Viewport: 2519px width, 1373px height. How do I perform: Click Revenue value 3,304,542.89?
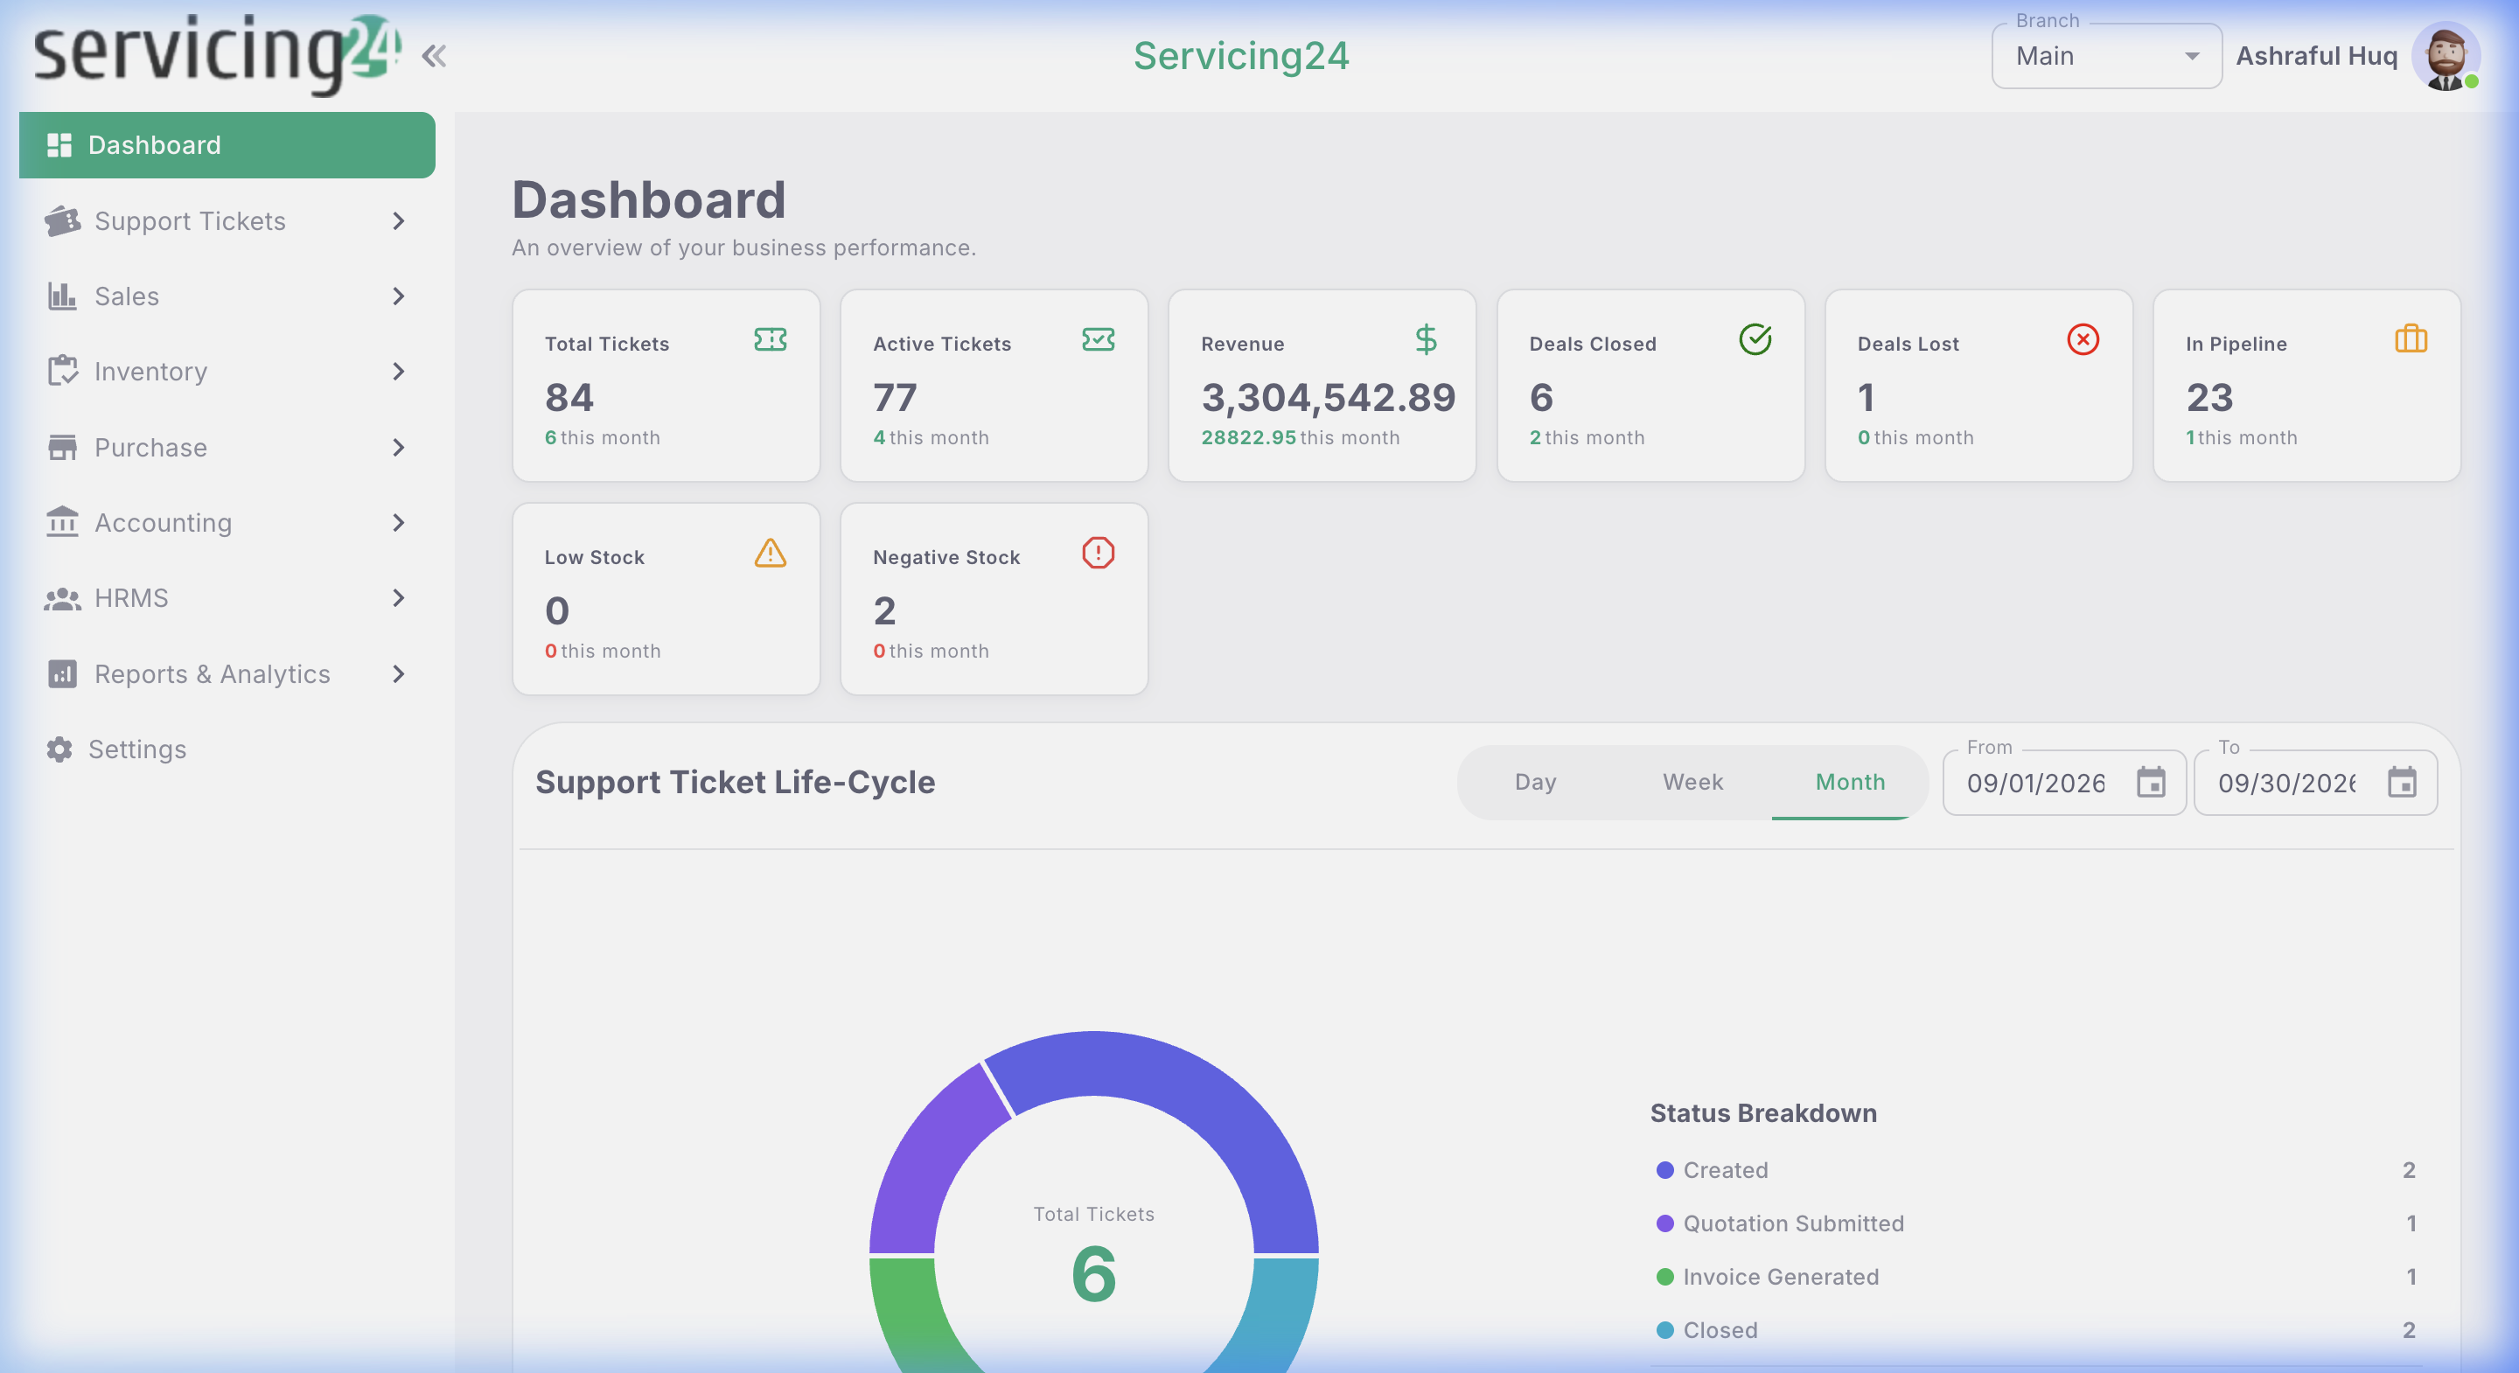[1328, 398]
